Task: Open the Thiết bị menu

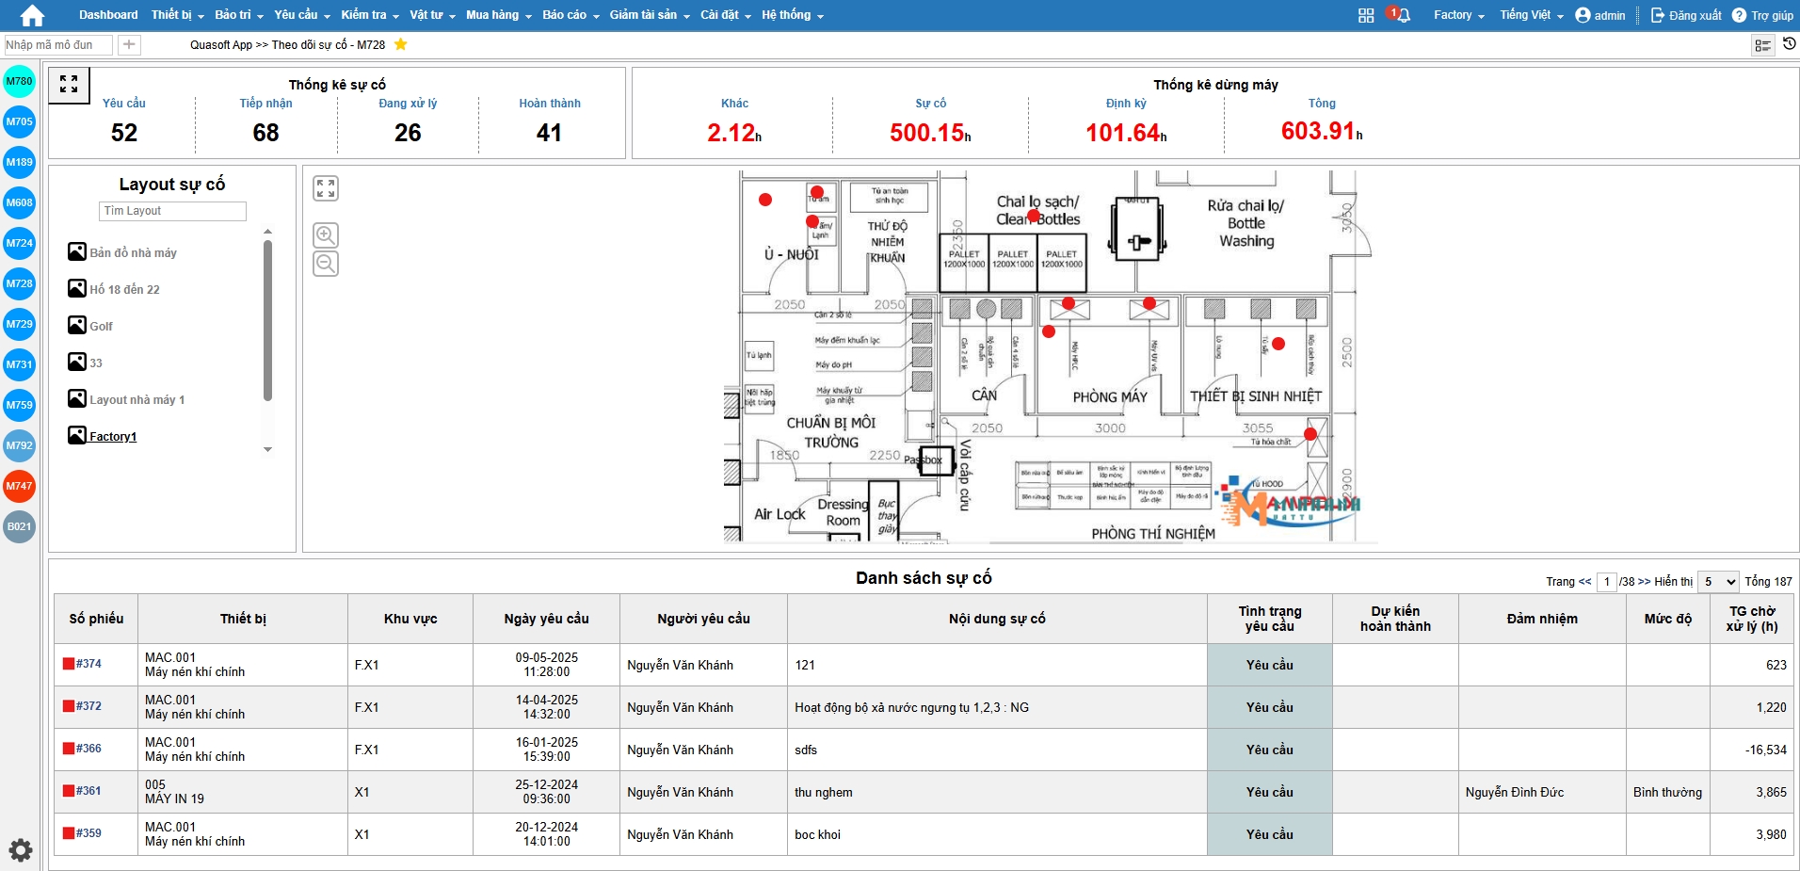Action: point(177,15)
